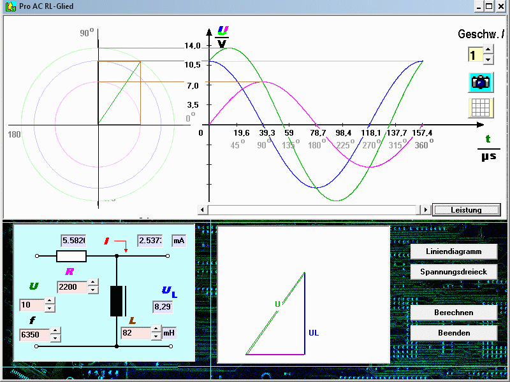Increase frequency f value 6350
The height and width of the screenshot is (382, 510).
click(55, 330)
